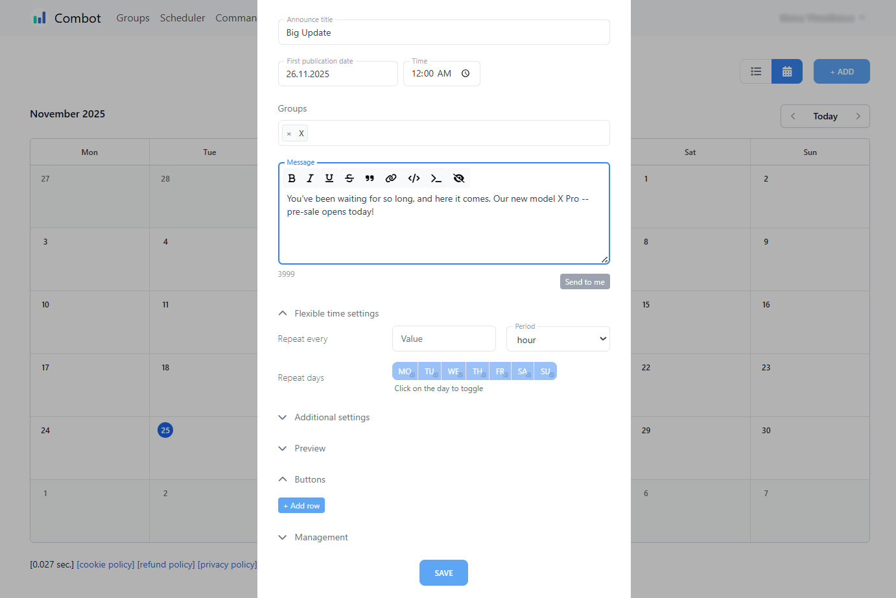The width and height of the screenshot is (896, 598).
Task: Select the italic formatting icon
Action: (x=310, y=178)
